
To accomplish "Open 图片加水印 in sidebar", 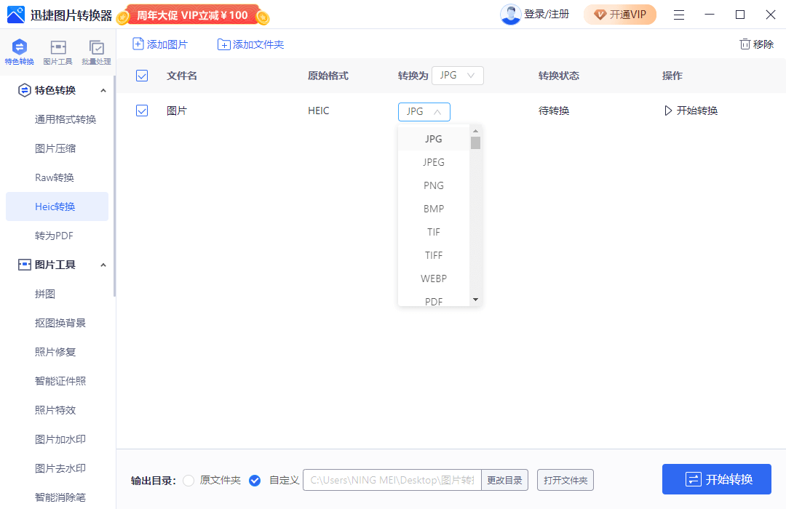I will pyautogui.click(x=60, y=439).
